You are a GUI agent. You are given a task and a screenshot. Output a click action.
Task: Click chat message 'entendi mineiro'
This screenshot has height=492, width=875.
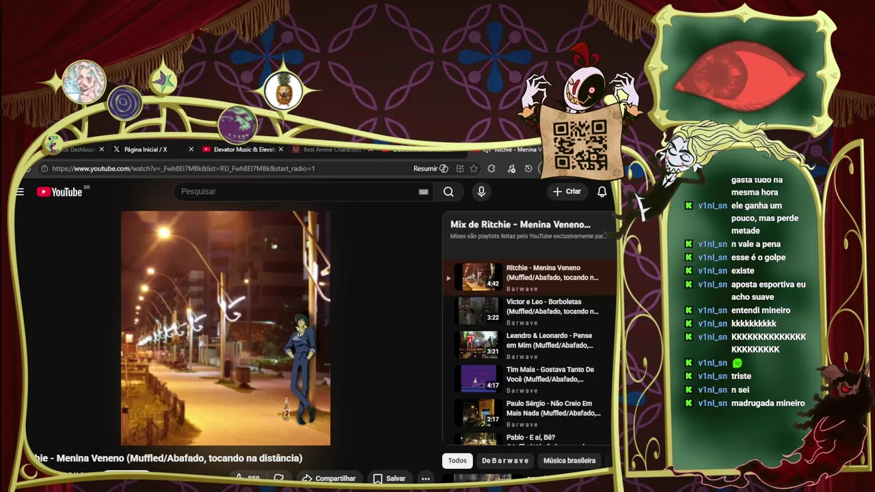[760, 310]
